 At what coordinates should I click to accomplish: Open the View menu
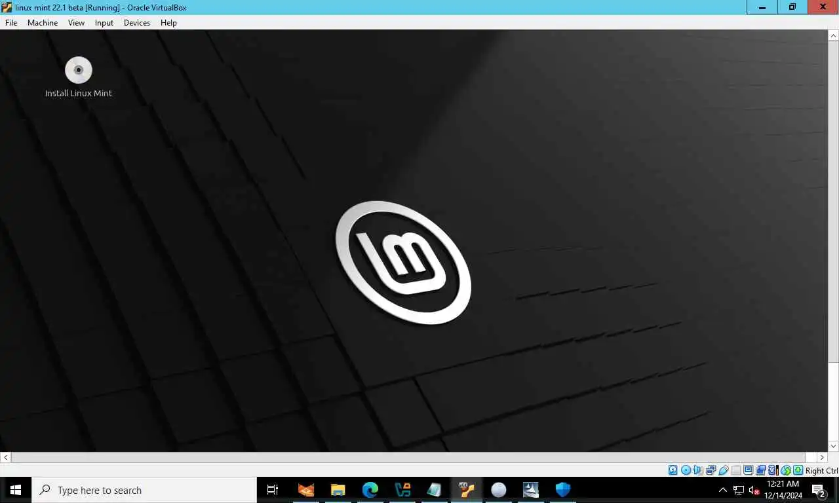76,22
